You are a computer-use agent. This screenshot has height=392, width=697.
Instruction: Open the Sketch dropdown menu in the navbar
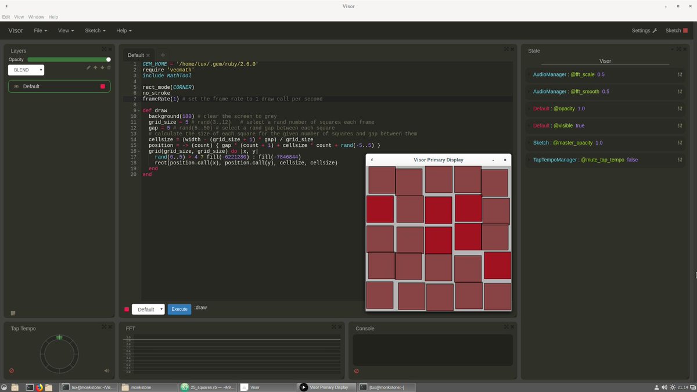95,30
